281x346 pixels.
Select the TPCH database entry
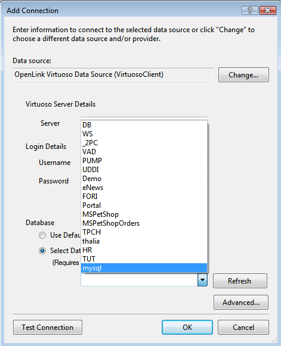[144, 232]
